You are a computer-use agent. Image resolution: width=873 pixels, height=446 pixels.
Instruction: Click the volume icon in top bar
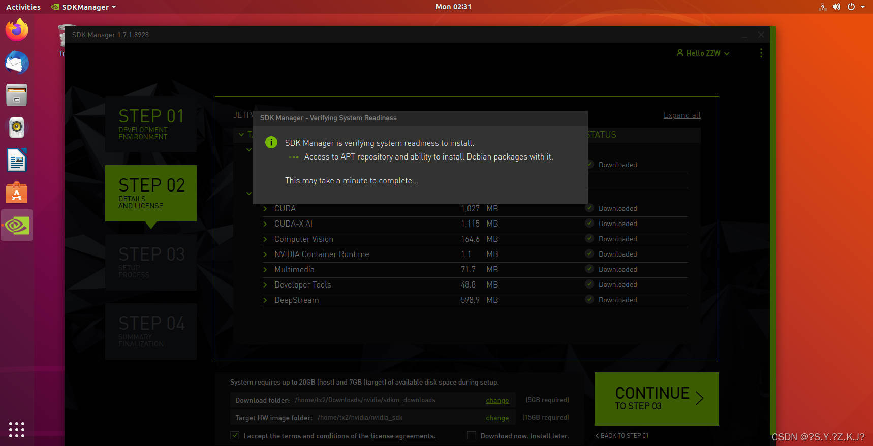836,7
